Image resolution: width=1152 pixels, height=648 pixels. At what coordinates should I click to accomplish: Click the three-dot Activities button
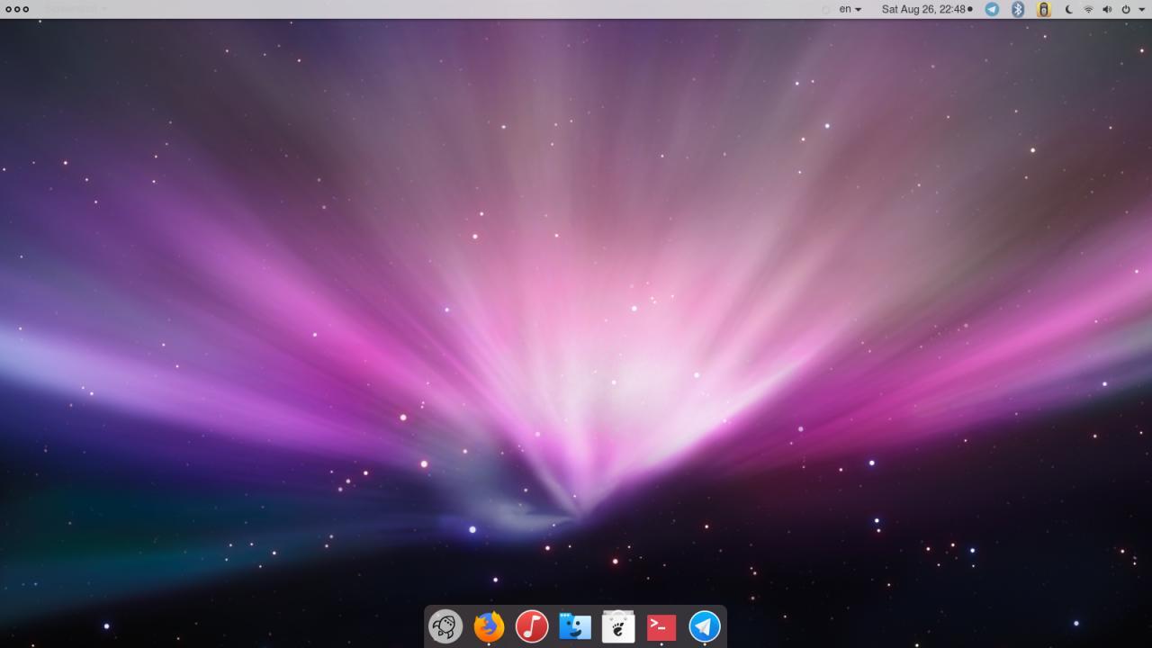(17, 9)
